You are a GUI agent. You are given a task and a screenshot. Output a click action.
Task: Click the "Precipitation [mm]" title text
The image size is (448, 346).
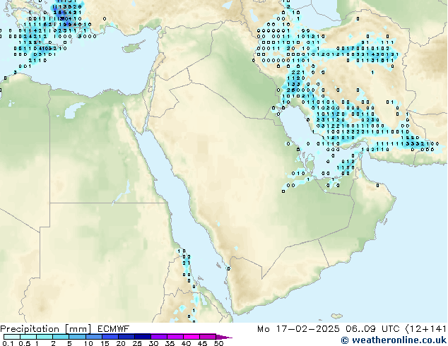pyautogui.click(x=46, y=329)
